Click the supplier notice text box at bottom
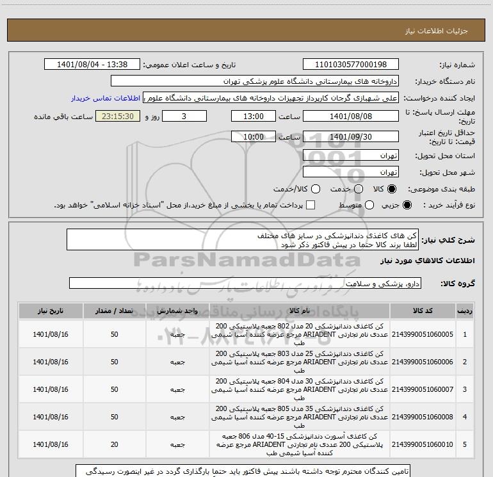This screenshot has width=493, height=477. (243, 471)
